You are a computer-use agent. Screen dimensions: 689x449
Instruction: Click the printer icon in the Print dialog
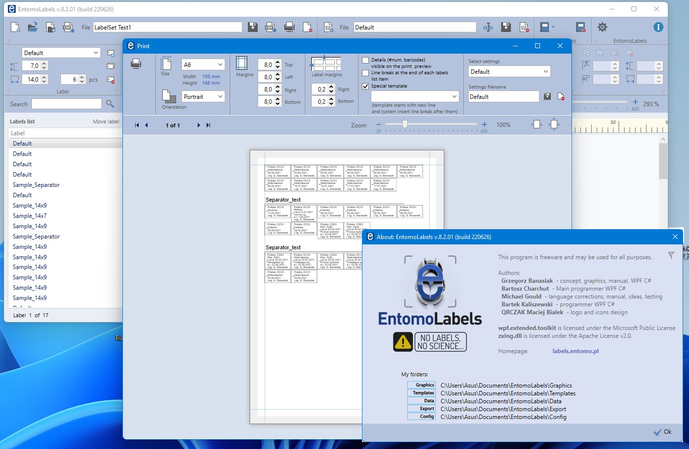(136, 64)
